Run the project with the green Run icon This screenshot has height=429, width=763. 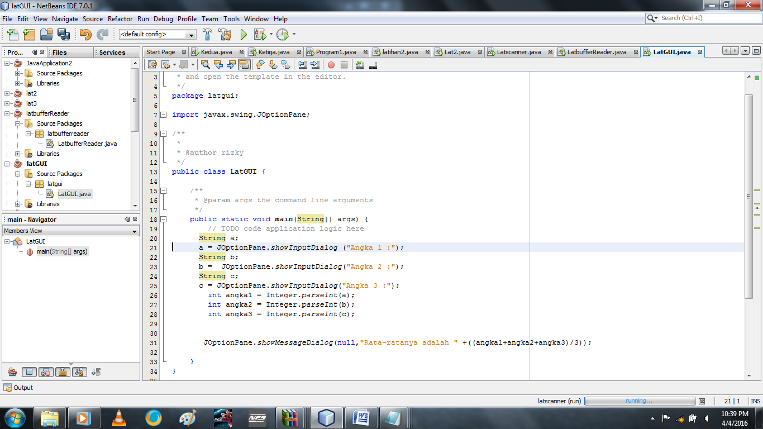point(242,34)
